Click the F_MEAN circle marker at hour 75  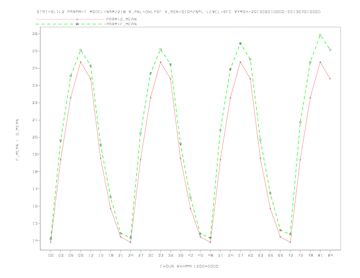[300, 122]
